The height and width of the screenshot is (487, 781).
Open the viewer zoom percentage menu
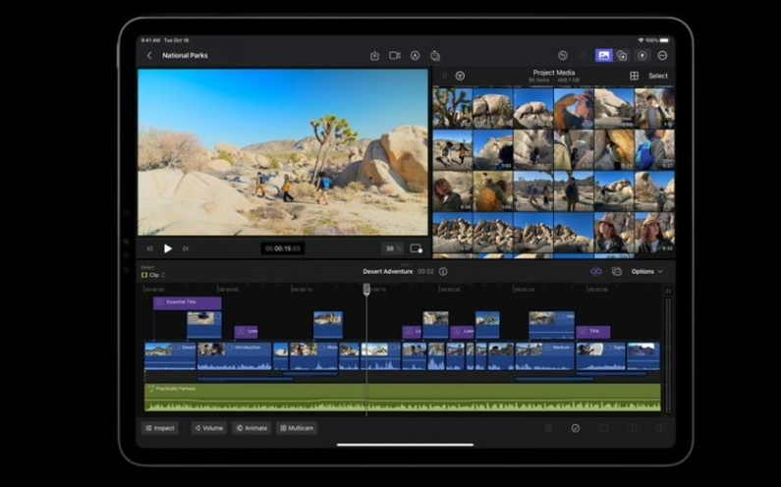(x=392, y=248)
